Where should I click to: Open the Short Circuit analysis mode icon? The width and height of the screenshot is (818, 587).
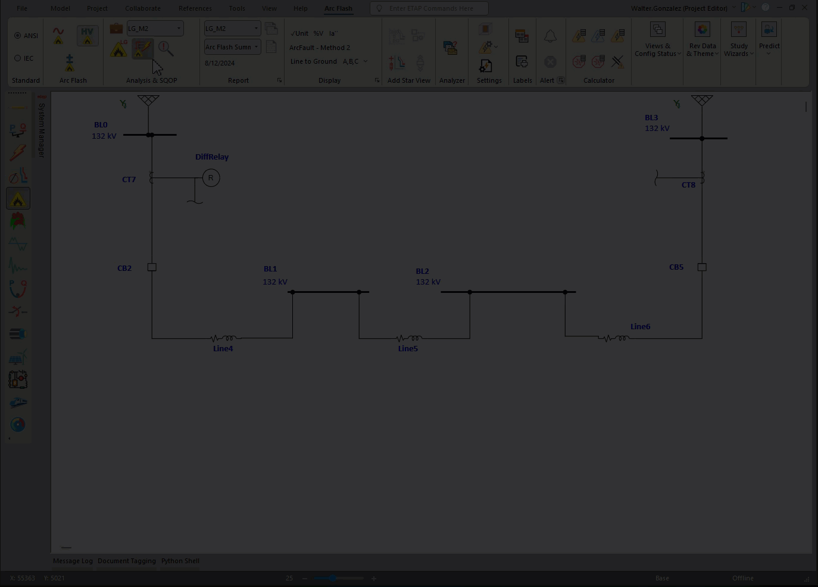[18, 152]
